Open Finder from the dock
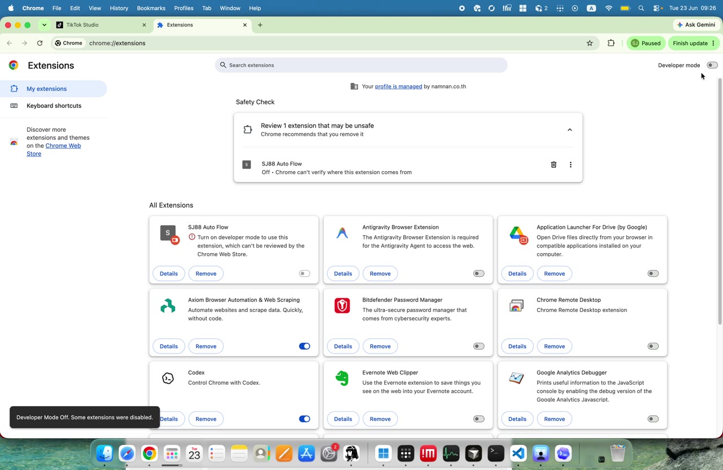Image resolution: width=723 pixels, height=470 pixels. click(104, 453)
